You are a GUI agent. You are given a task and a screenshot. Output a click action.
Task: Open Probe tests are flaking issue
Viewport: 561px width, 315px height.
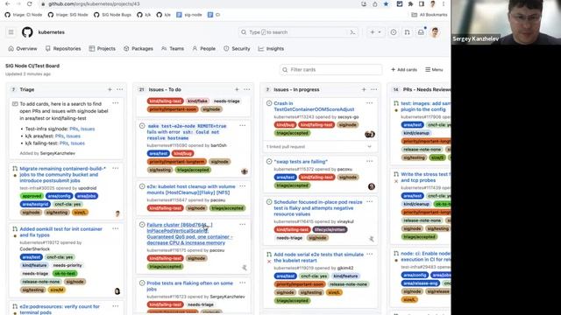pos(189,286)
